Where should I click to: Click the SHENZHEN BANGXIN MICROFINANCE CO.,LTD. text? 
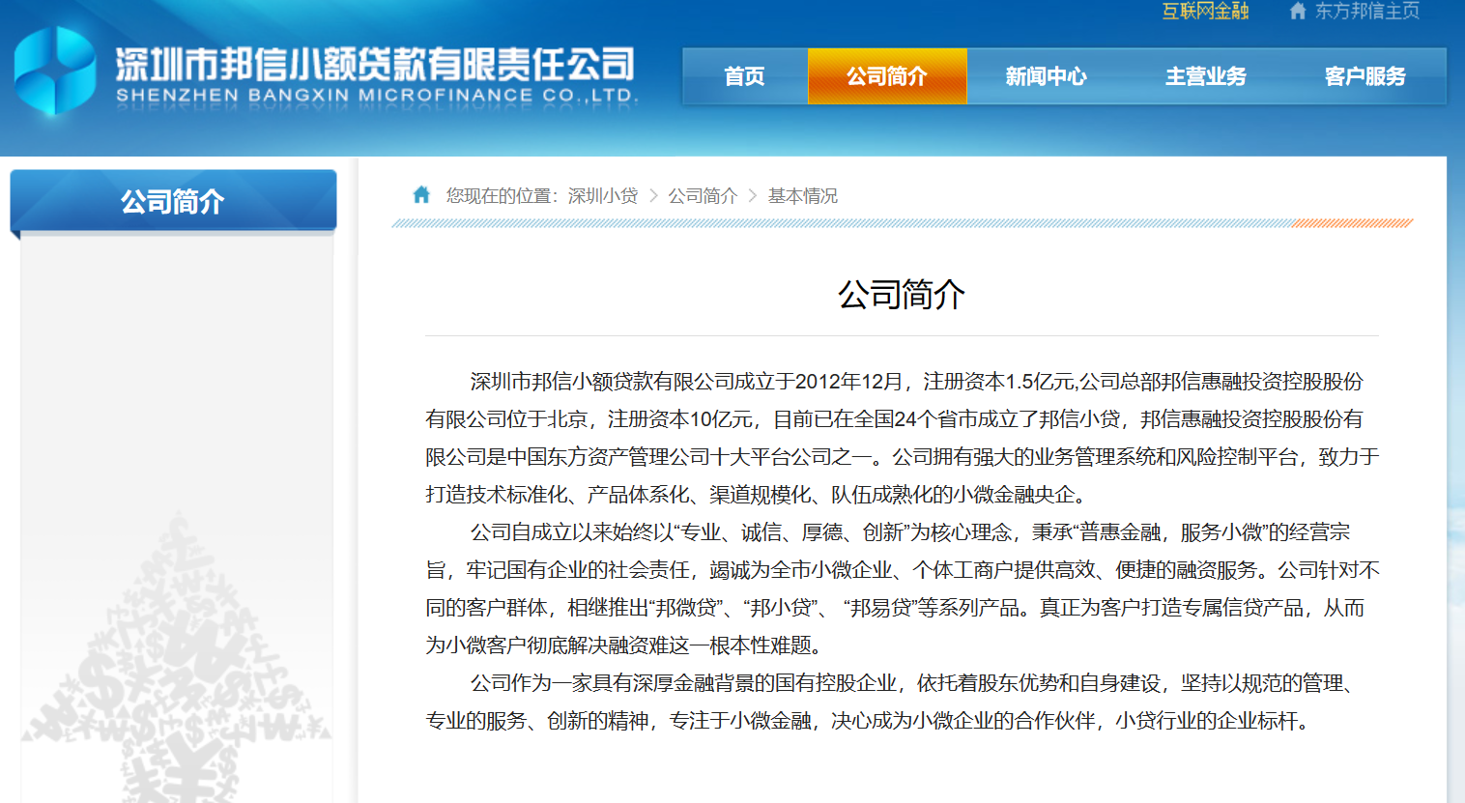377,96
